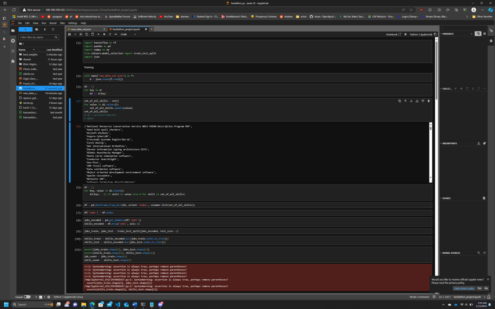
Task: Refresh the file browser list
Action: (x=53, y=29)
